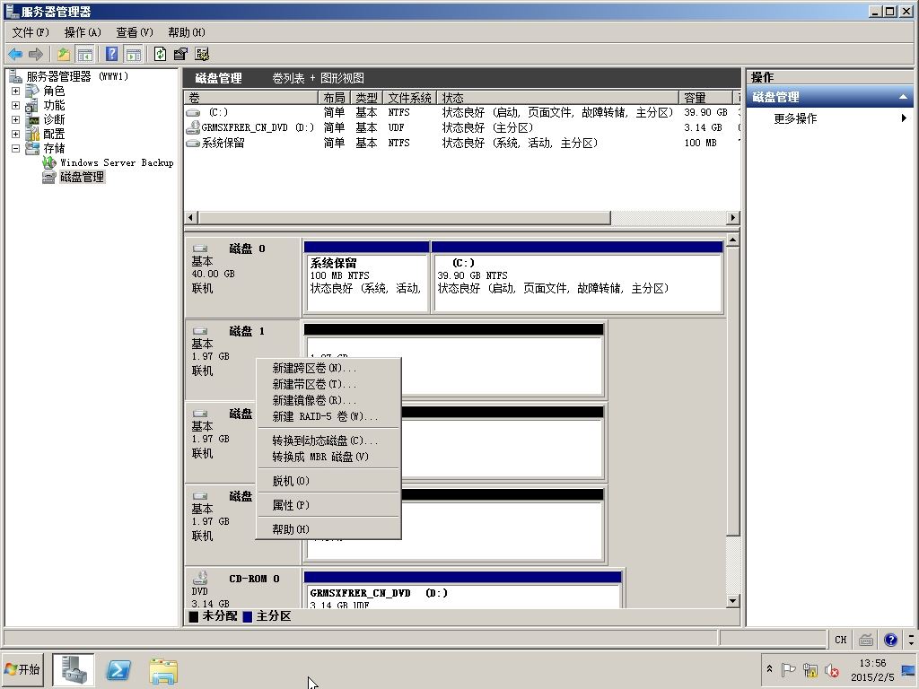Screen dimensions: 919x689
Task: Expand the 配置 tree node
Action: click(x=15, y=135)
